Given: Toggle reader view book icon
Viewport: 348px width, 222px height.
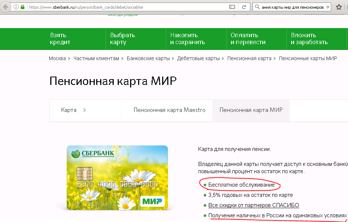Looking at the screenshot, I should (x=232, y=7).
